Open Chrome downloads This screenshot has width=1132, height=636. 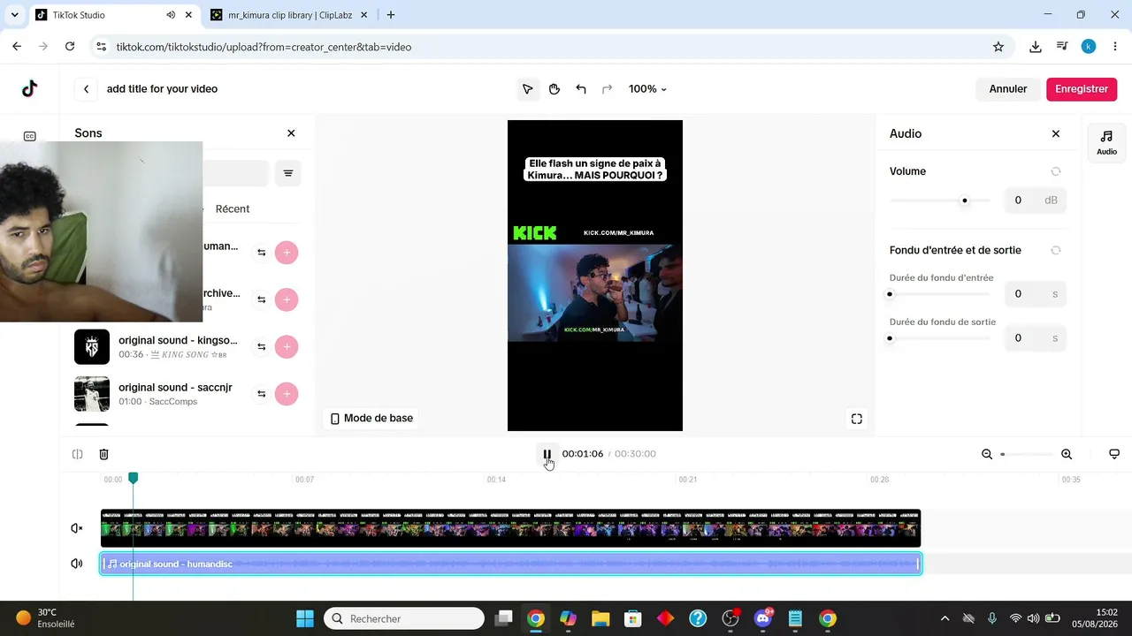click(1036, 47)
